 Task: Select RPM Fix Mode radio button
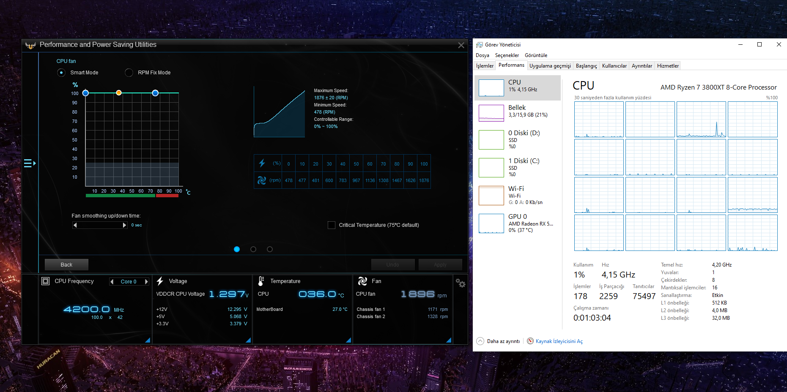click(x=129, y=73)
